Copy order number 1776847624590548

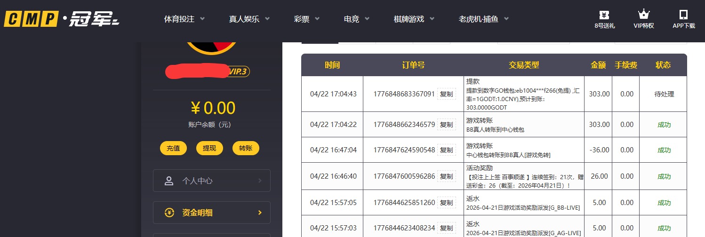pyautogui.click(x=446, y=150)
